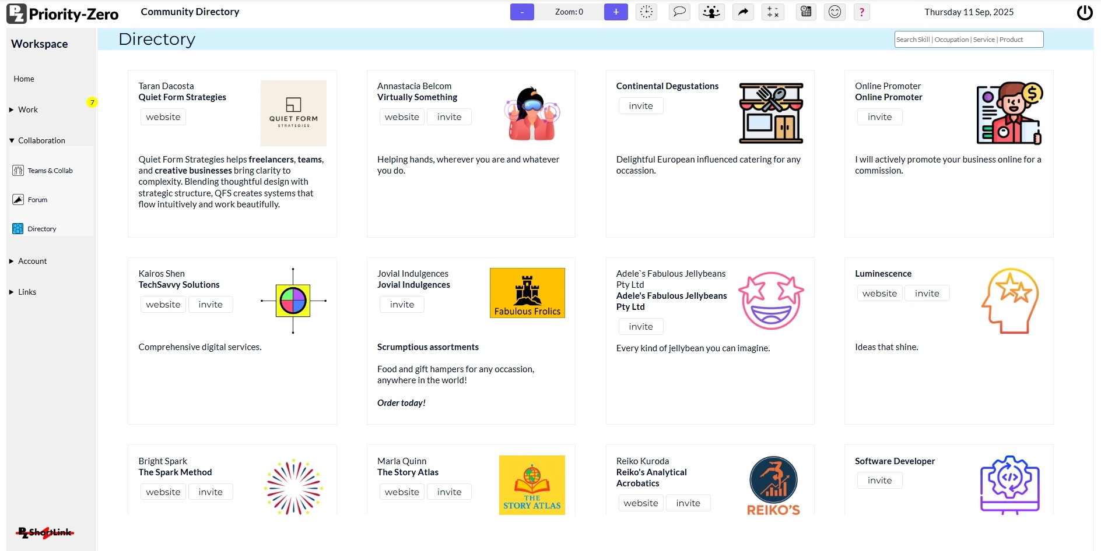This screenshot has width=1101, height=551.
Task: Open the clock timer tool
Action: [646, 12]
